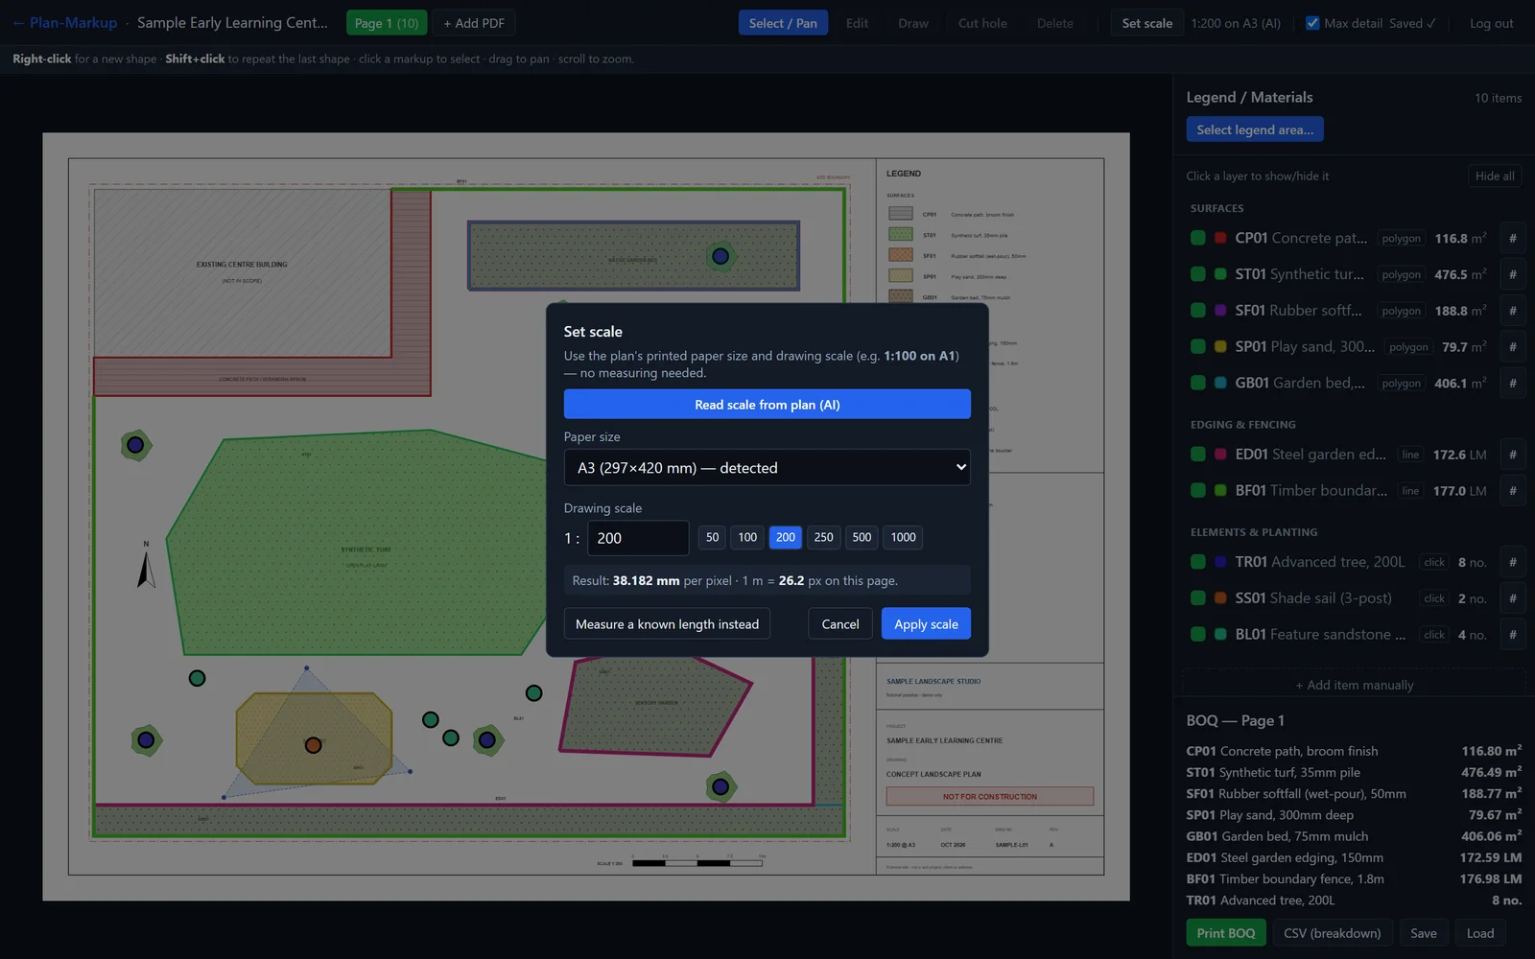Viewport: 1535px width, 959px height.
Task: Select the 100 drawing scale preset
Action: (x=747, y=538)
